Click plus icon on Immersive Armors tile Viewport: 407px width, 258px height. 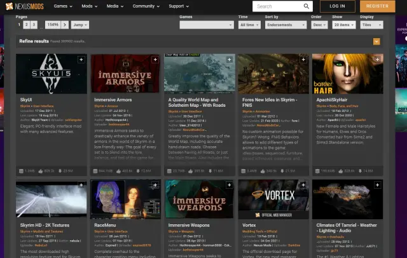tap(155, 60)
